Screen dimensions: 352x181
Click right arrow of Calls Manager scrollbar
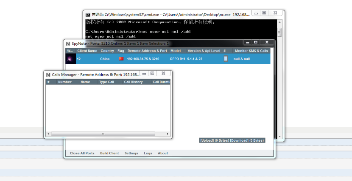168,134
